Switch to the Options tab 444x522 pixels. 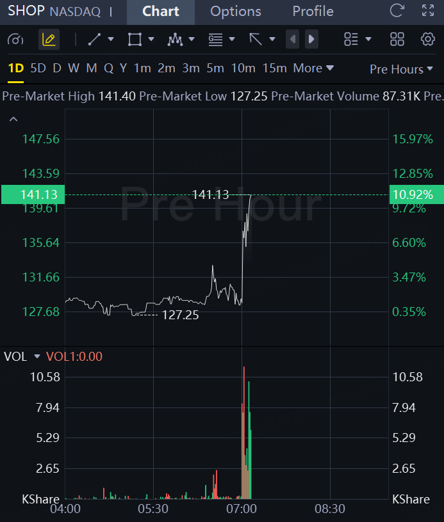pos(235,12)
